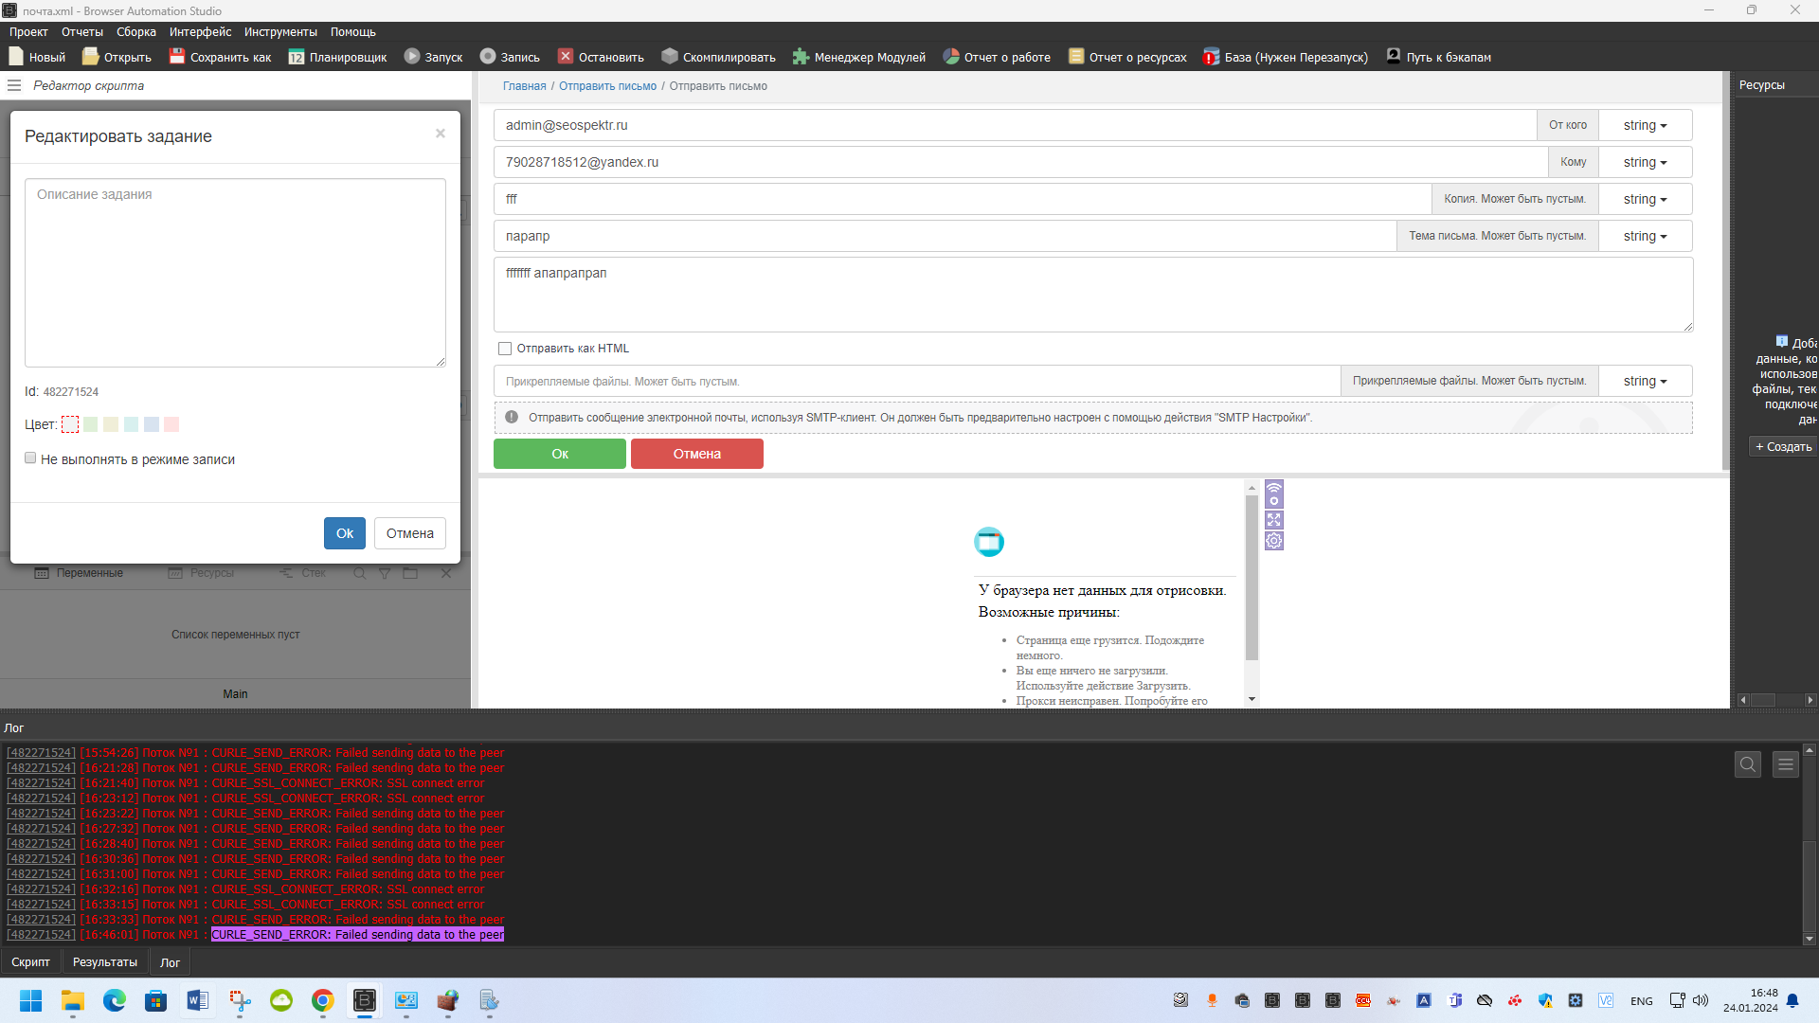Enable the Отправить как HTML checkbox

[x=505, y=349]
